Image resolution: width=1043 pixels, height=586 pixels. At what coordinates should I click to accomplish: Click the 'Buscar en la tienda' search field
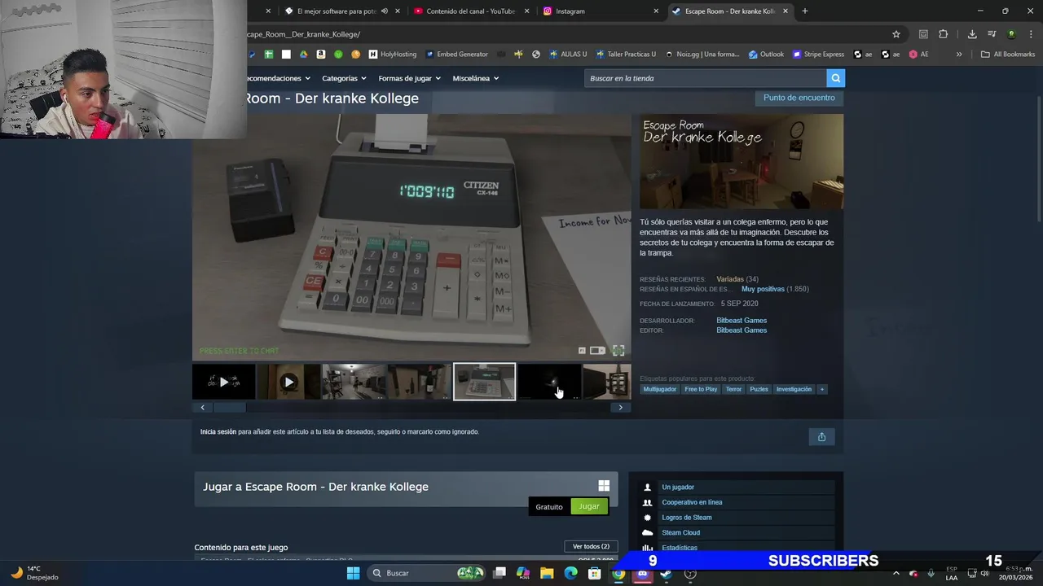click(705, 78)
